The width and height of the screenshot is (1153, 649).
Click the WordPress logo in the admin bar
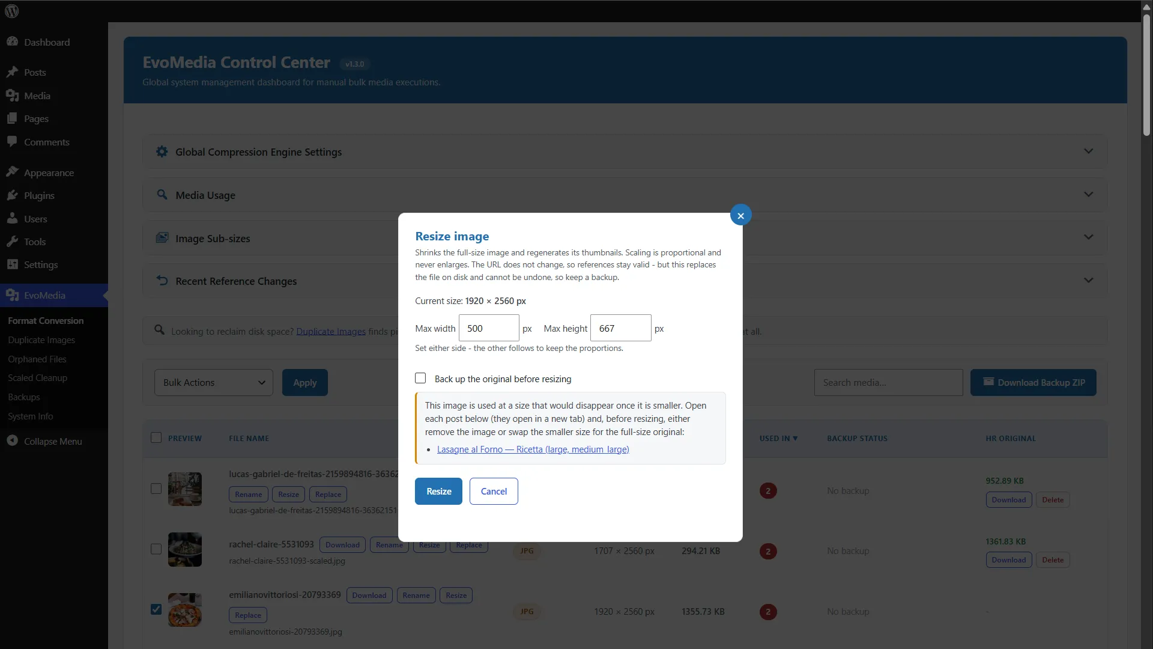[12, 11]
